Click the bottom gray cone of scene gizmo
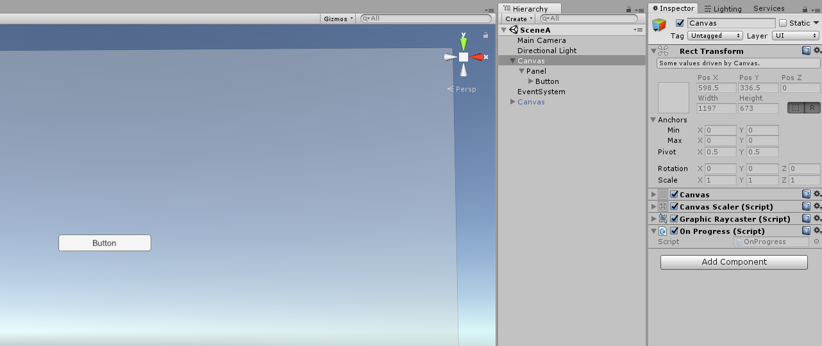 click(463, 70)
